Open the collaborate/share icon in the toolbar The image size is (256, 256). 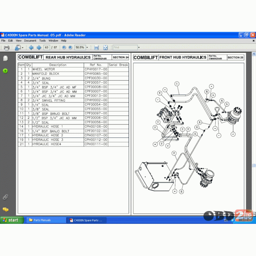pos(18,48)
